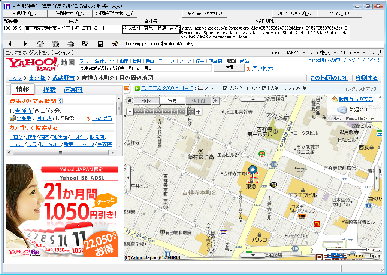Click the am/pm convenience store icon on the map

pyautogui.click(x=224, y=232)
